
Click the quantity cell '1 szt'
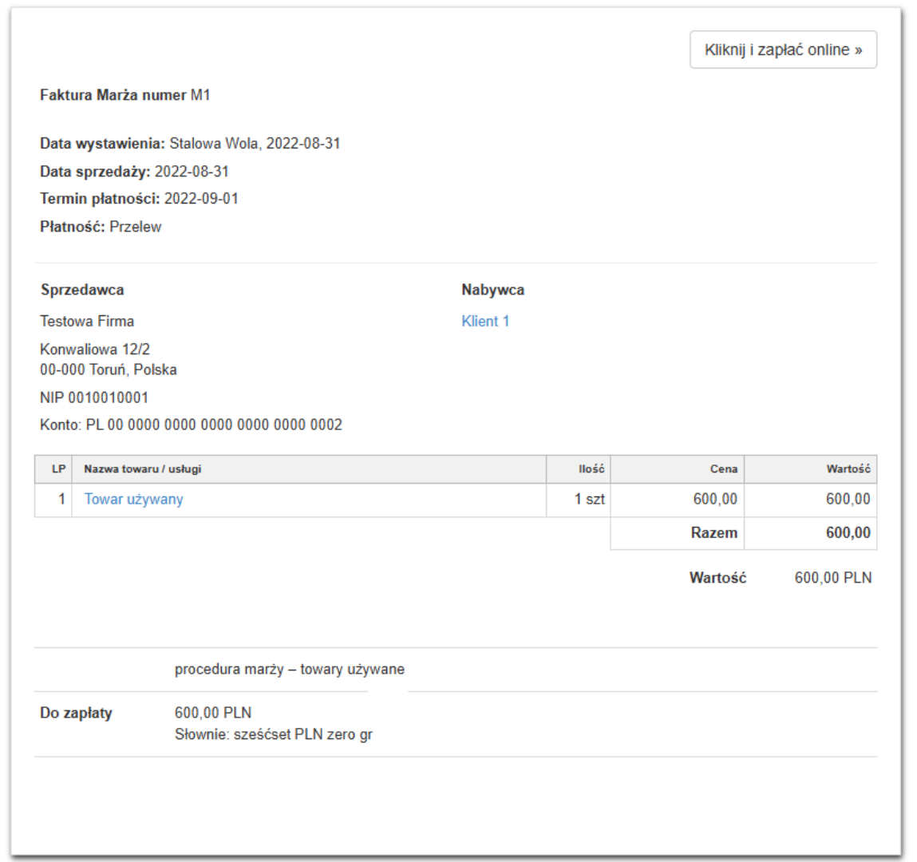579,500
